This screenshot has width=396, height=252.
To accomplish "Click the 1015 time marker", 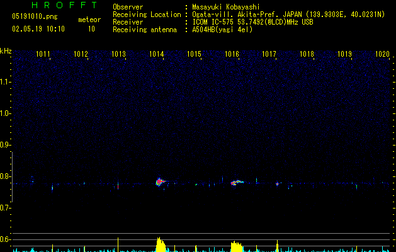I will tap(194, 54).
